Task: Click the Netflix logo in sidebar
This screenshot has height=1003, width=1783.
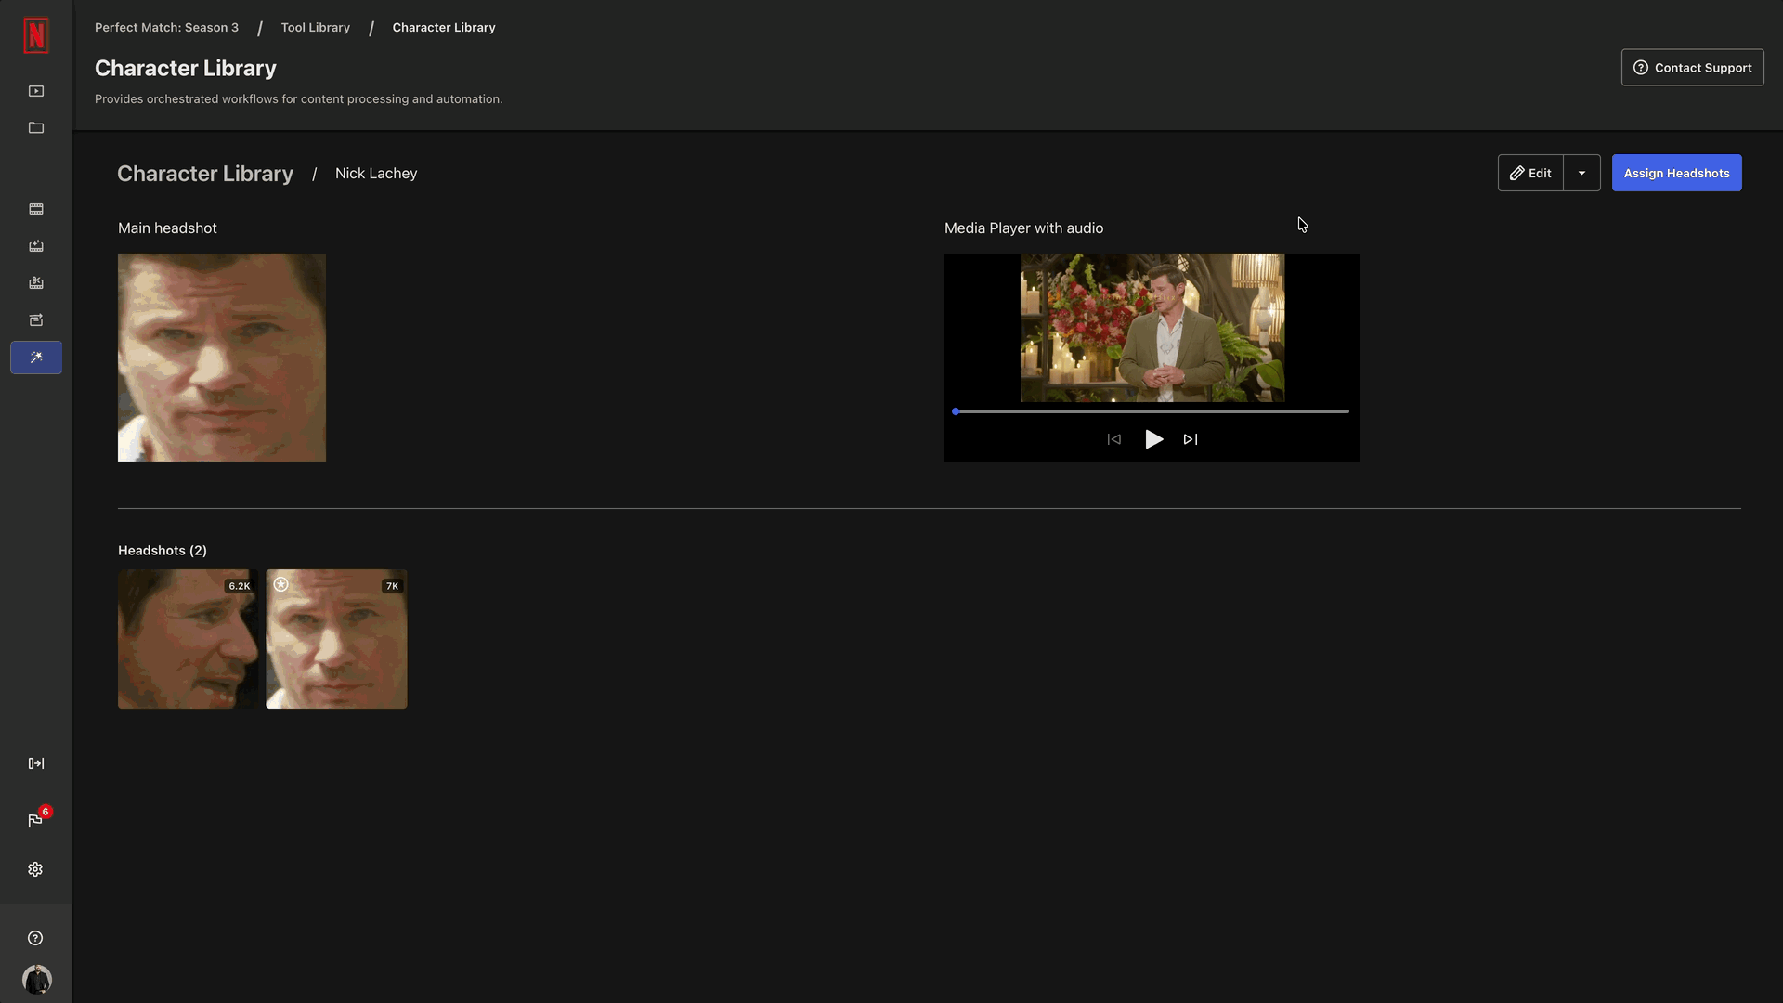Action: 35,35
